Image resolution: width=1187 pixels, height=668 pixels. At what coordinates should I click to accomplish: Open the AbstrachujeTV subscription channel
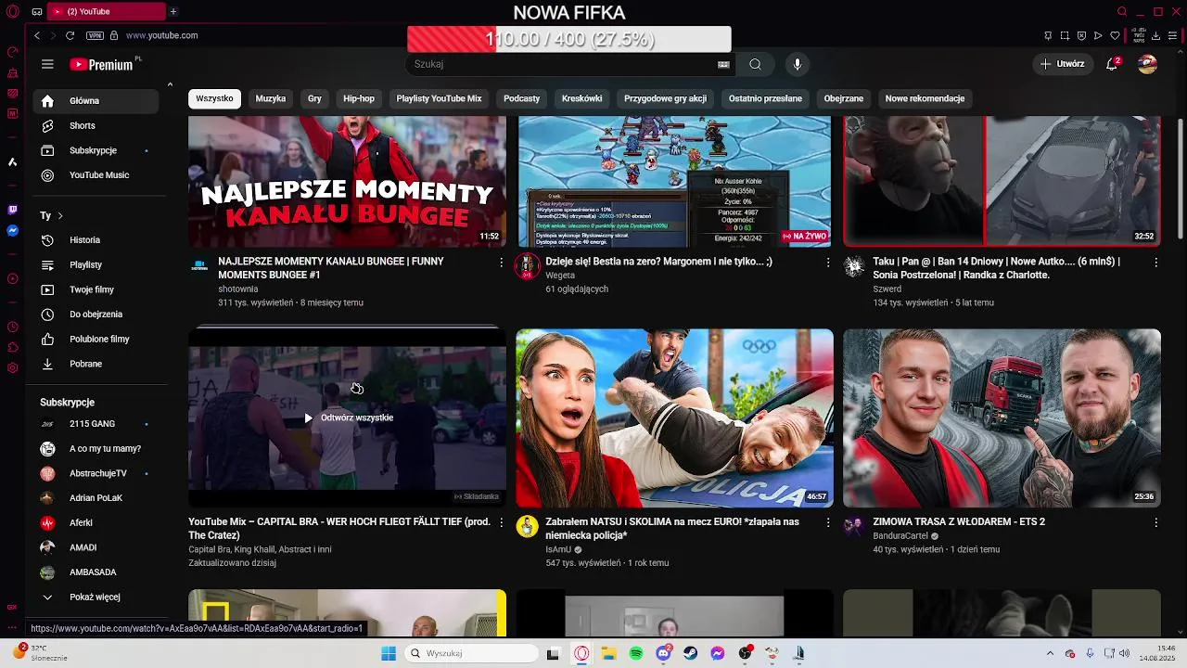tap(97, 473)
